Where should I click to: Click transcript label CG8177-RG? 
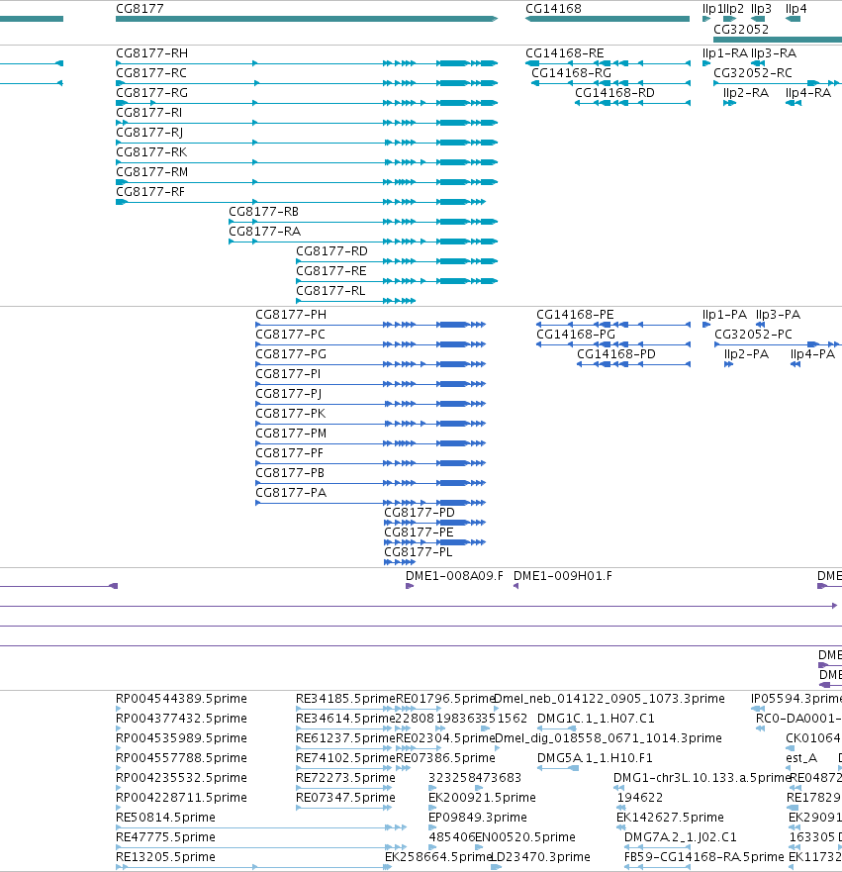tap(151, 93)
